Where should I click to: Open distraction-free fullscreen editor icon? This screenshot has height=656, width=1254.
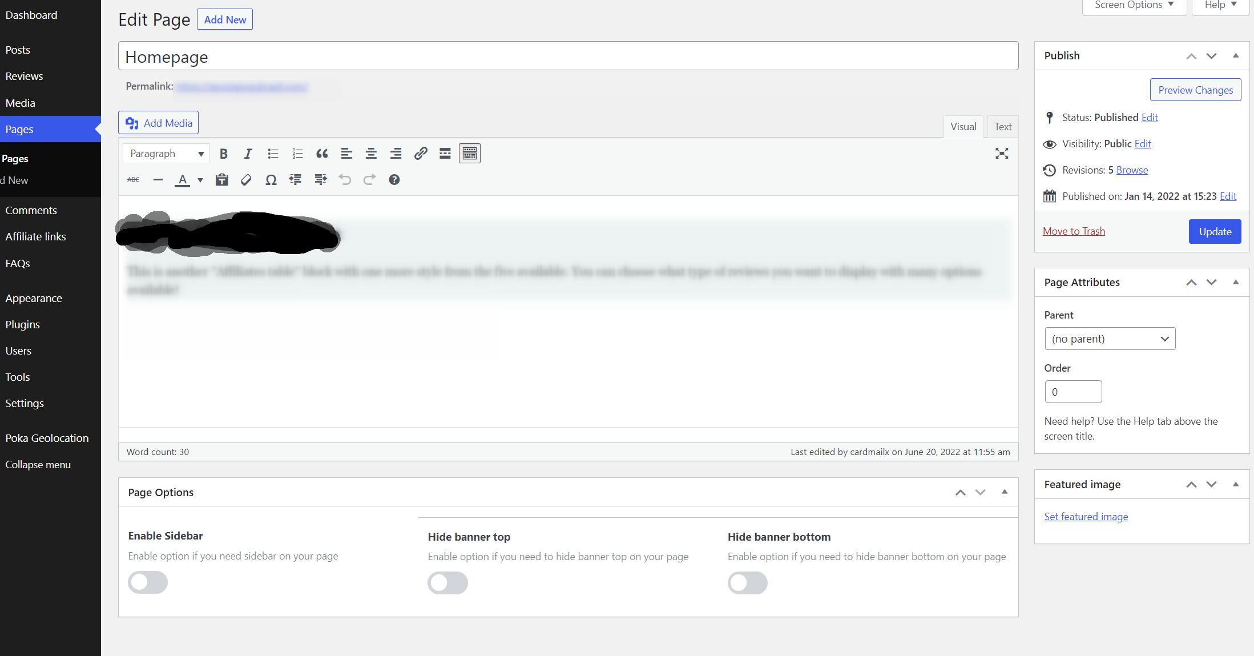point(1002,154)
